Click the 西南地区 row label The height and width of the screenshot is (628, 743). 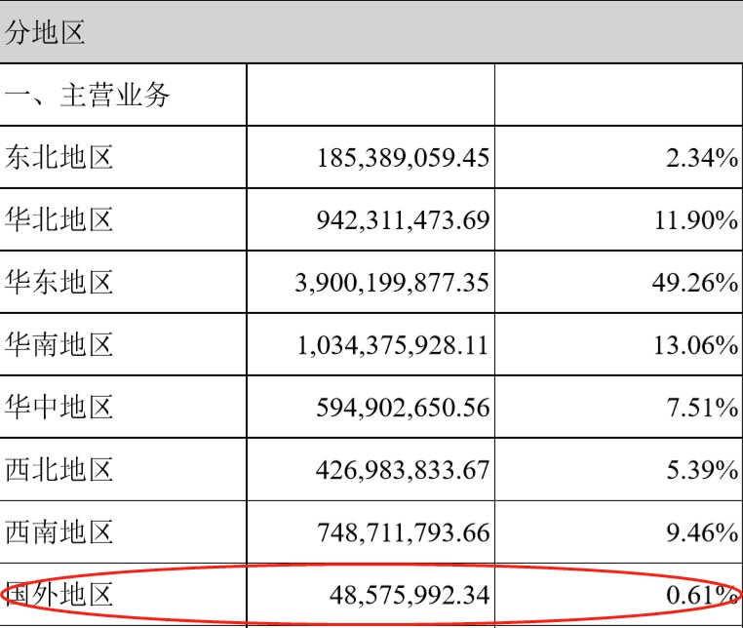coord(59,531)
